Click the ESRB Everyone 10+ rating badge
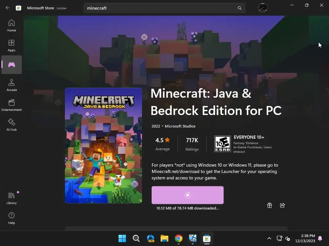 pos(222,144)
